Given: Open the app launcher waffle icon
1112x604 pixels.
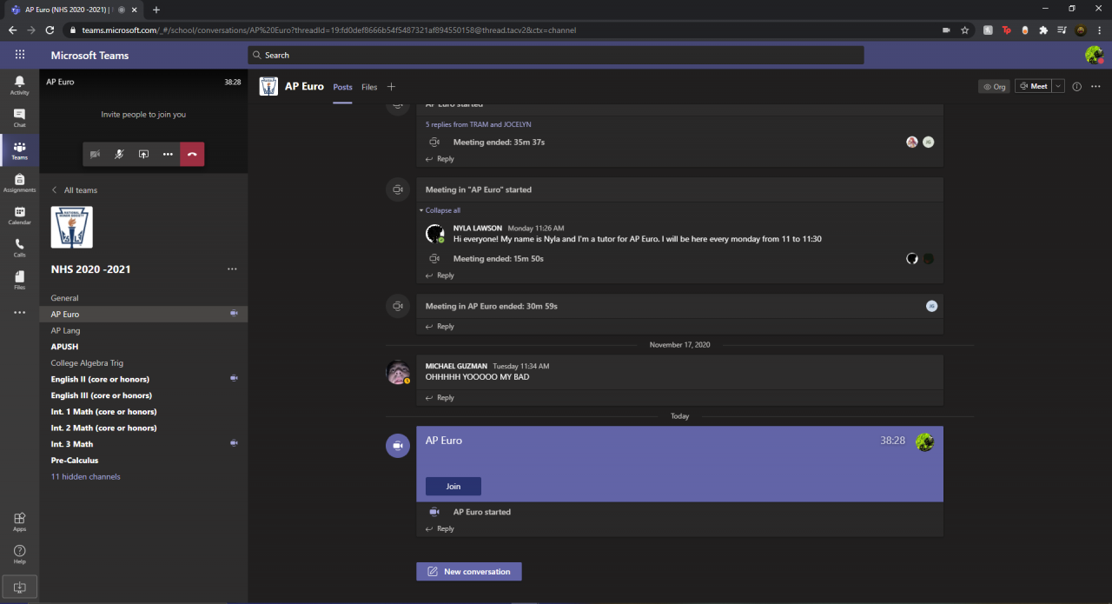Looking at the screenshot, I should pyautogui.click(x=19, y=55).
